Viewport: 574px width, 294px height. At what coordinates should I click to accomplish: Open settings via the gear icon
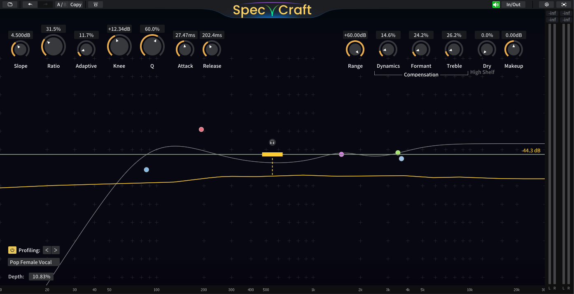(x=546, y=5)
